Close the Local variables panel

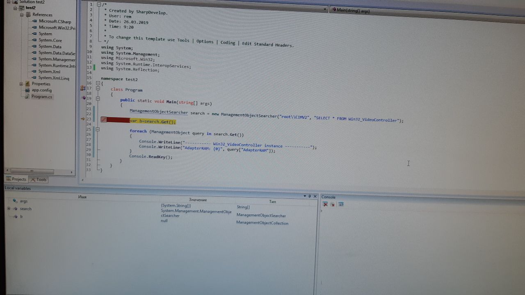(x=315, y=196)
